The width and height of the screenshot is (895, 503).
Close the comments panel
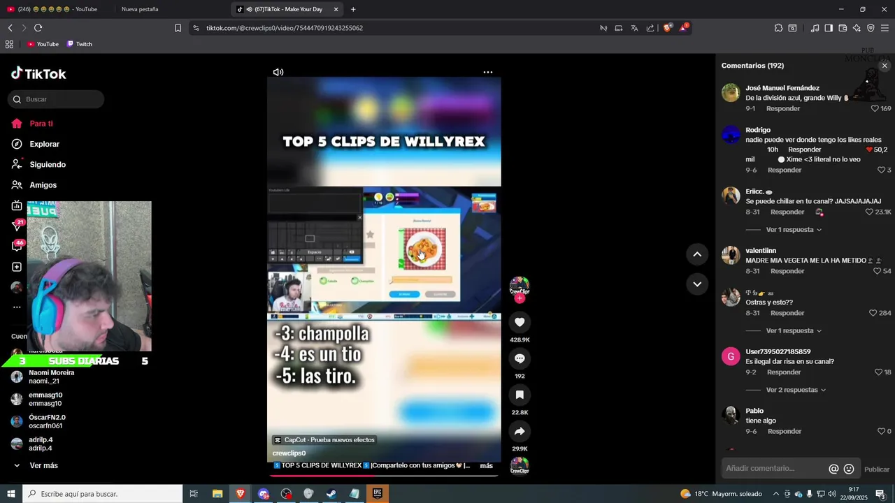coord(885,66)
